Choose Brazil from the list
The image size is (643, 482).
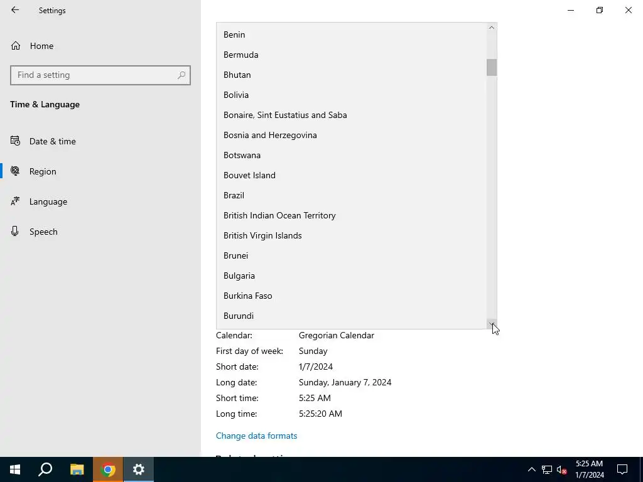[352, 196]
